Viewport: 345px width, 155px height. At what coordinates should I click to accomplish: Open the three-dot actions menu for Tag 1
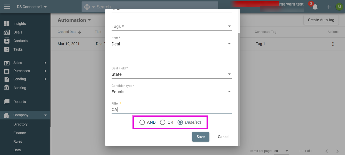pyautogui.click(x=333, y=44)
